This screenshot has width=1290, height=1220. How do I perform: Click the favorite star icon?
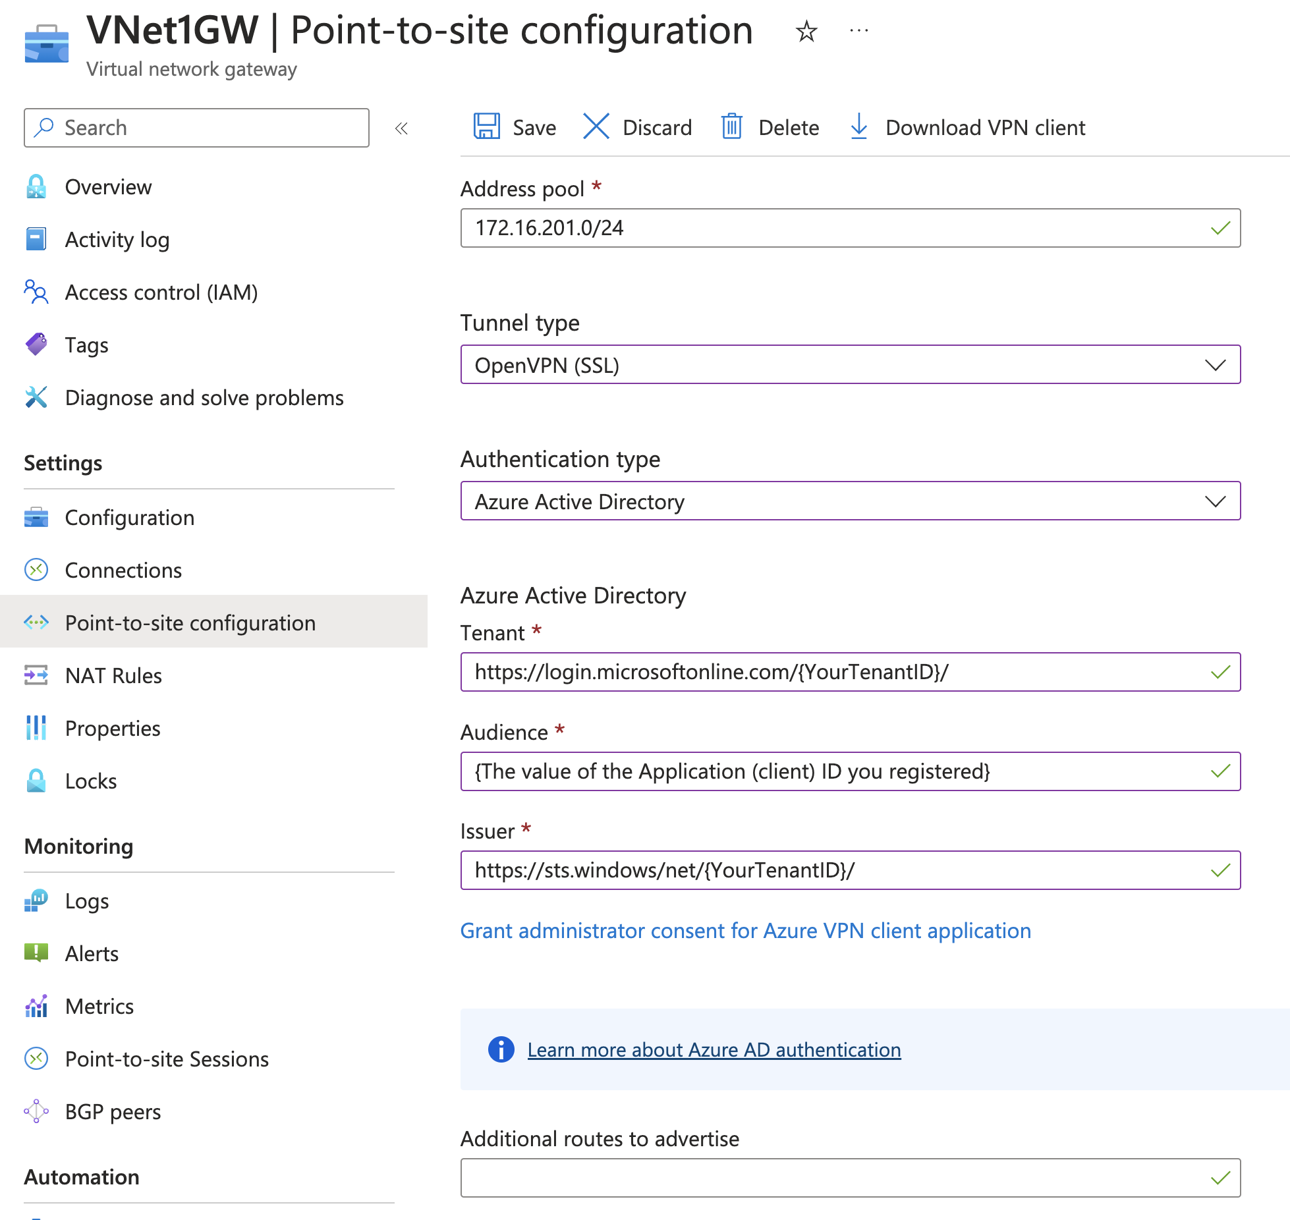(806, 31)
